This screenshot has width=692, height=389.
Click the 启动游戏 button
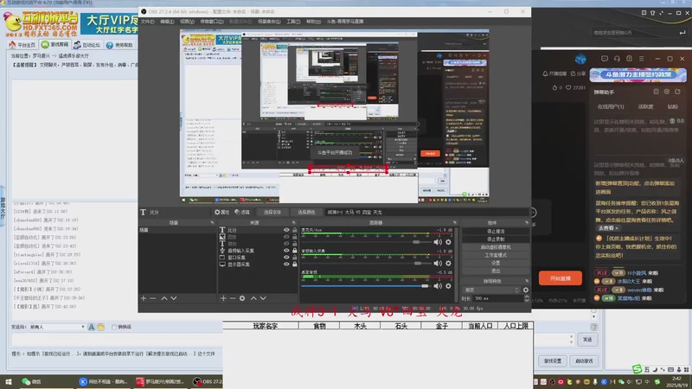click(584, 360)
